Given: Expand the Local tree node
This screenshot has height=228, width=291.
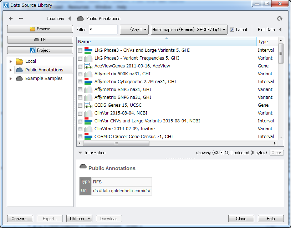Looking at the screenshot, I should click(x=11, y=61).
